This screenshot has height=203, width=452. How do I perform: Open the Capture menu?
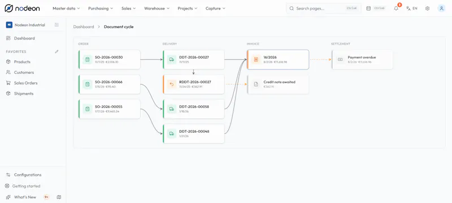click(x=215, y=8)
